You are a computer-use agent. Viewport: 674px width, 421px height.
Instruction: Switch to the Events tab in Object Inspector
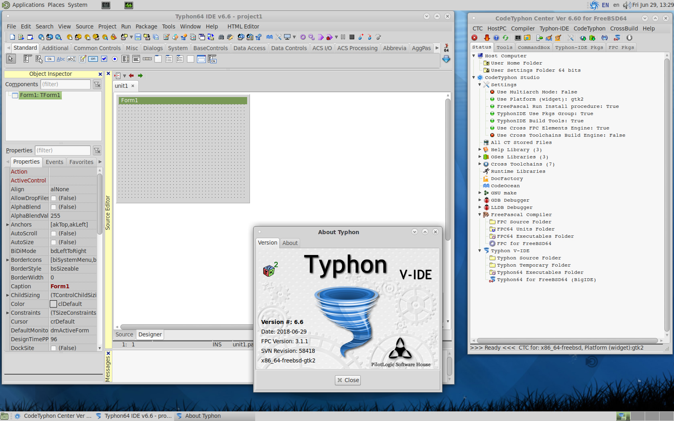[x=54, y=162]
